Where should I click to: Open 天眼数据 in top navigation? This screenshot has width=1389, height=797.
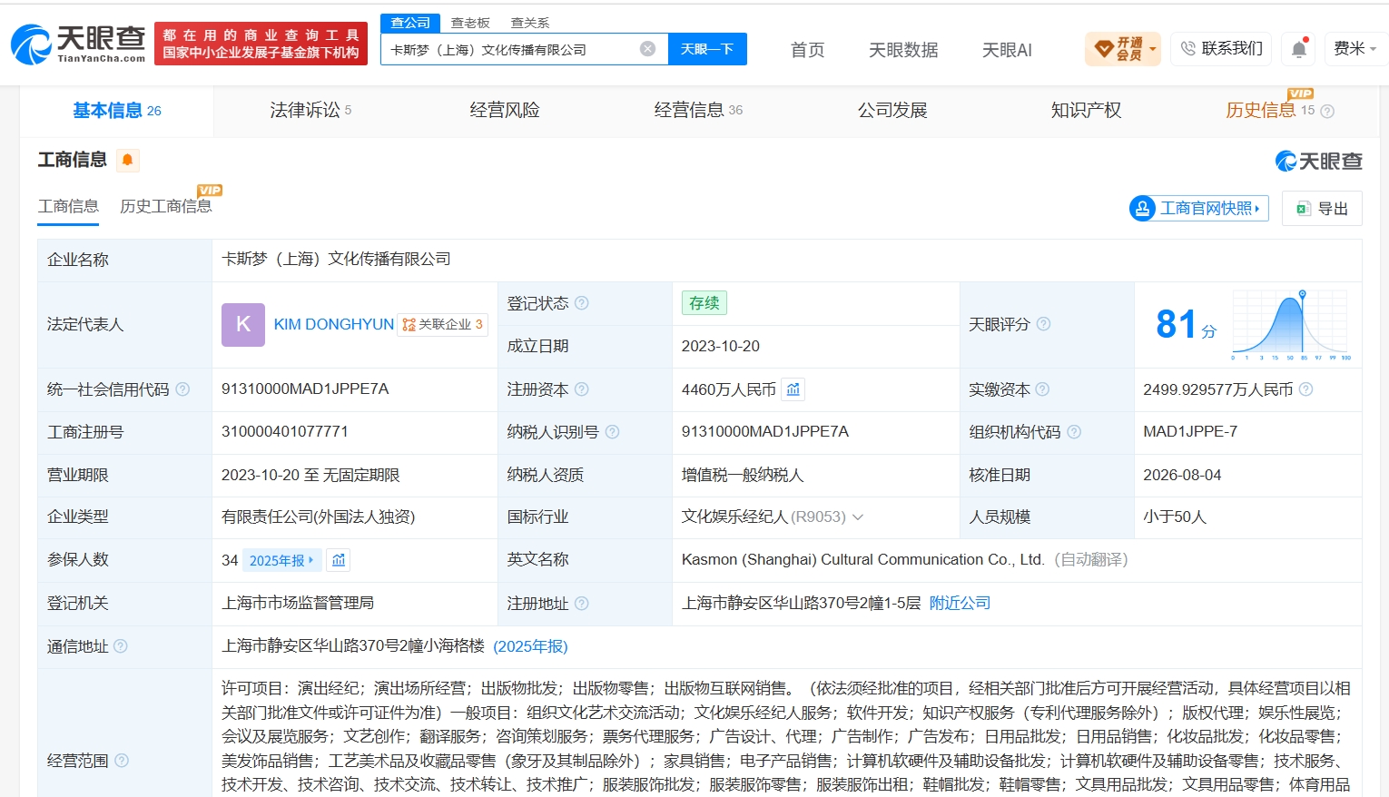click(903, 50)
